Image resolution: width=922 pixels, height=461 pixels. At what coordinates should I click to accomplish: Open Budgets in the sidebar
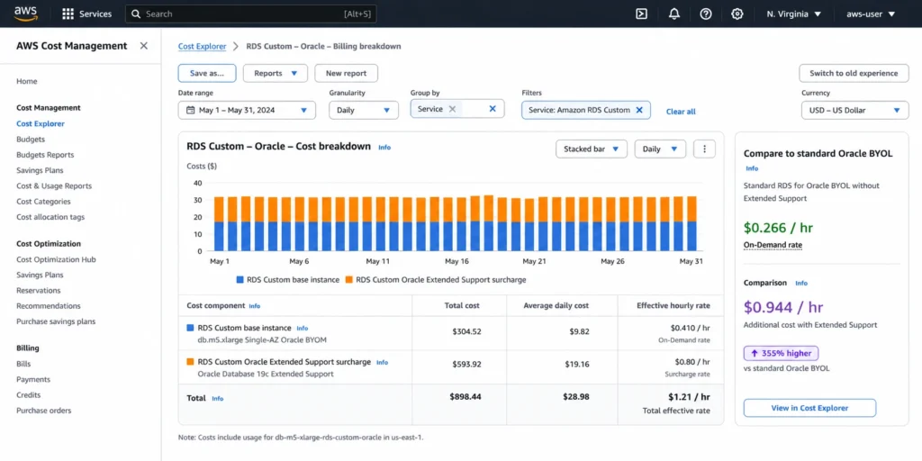pos(31,140)
